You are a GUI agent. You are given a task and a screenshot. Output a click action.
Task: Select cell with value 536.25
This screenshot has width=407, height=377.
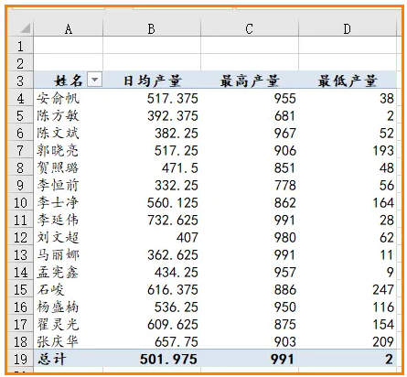pos(152,307)
